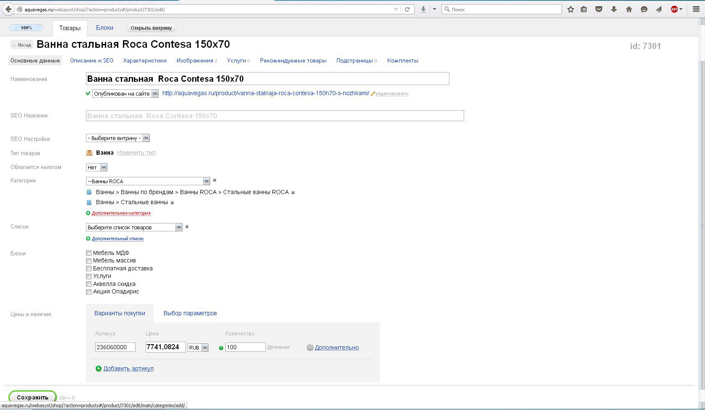This screenshot has height=410, width=705.
Task: Go to the browser home page
Action: click(629, 9)
